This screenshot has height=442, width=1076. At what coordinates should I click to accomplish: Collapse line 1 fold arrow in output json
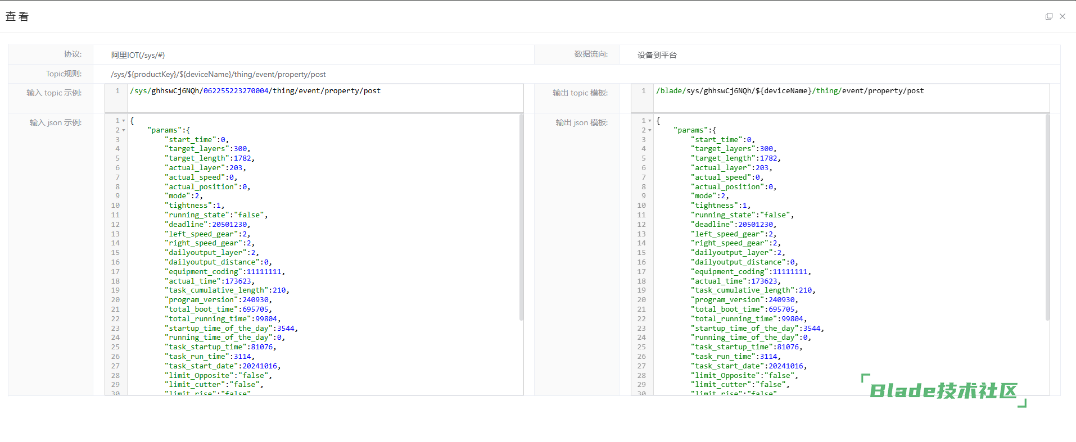pyautogui.click(x=650, y=121)
